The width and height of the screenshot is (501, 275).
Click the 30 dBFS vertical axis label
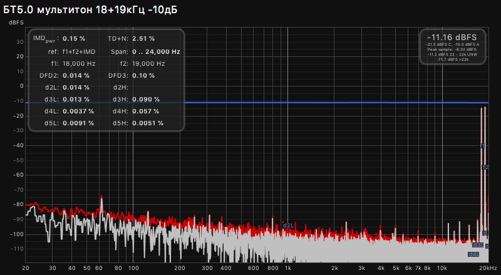click(x=20, y=42)
